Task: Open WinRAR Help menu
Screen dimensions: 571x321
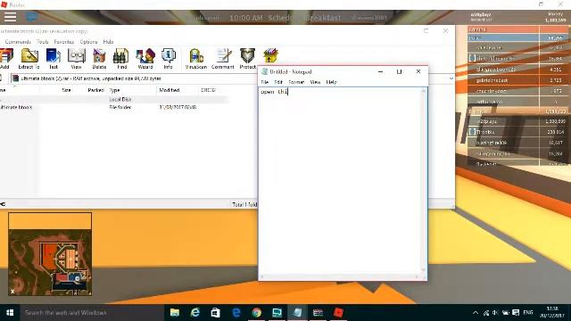Action: (108, 42)
